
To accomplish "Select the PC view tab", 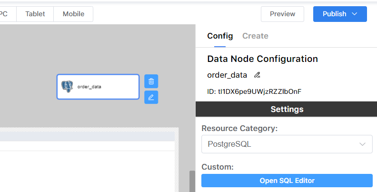I will pos(5,14).
